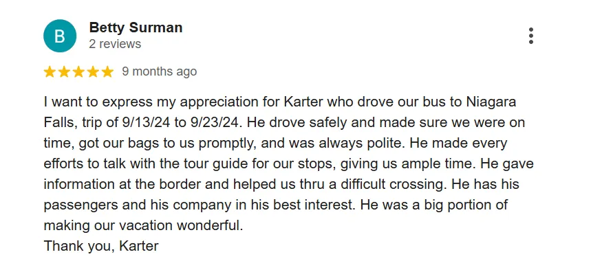The width and height of the screenshot is (613, 272).
Task: Click the "9 months ago" timestamp
Action: click(159, 72)
